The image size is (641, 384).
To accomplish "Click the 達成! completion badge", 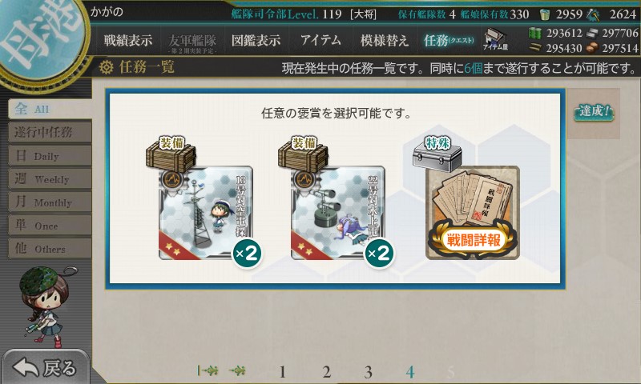I will click(594, 111).
